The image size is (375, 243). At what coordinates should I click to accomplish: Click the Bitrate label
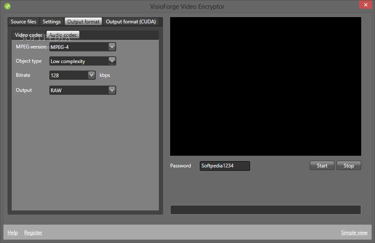pyautogui.click(x=23, y=75)
